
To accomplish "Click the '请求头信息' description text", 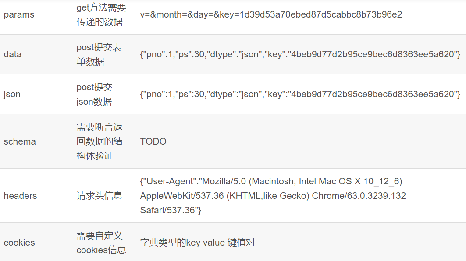I will (100, 196).
